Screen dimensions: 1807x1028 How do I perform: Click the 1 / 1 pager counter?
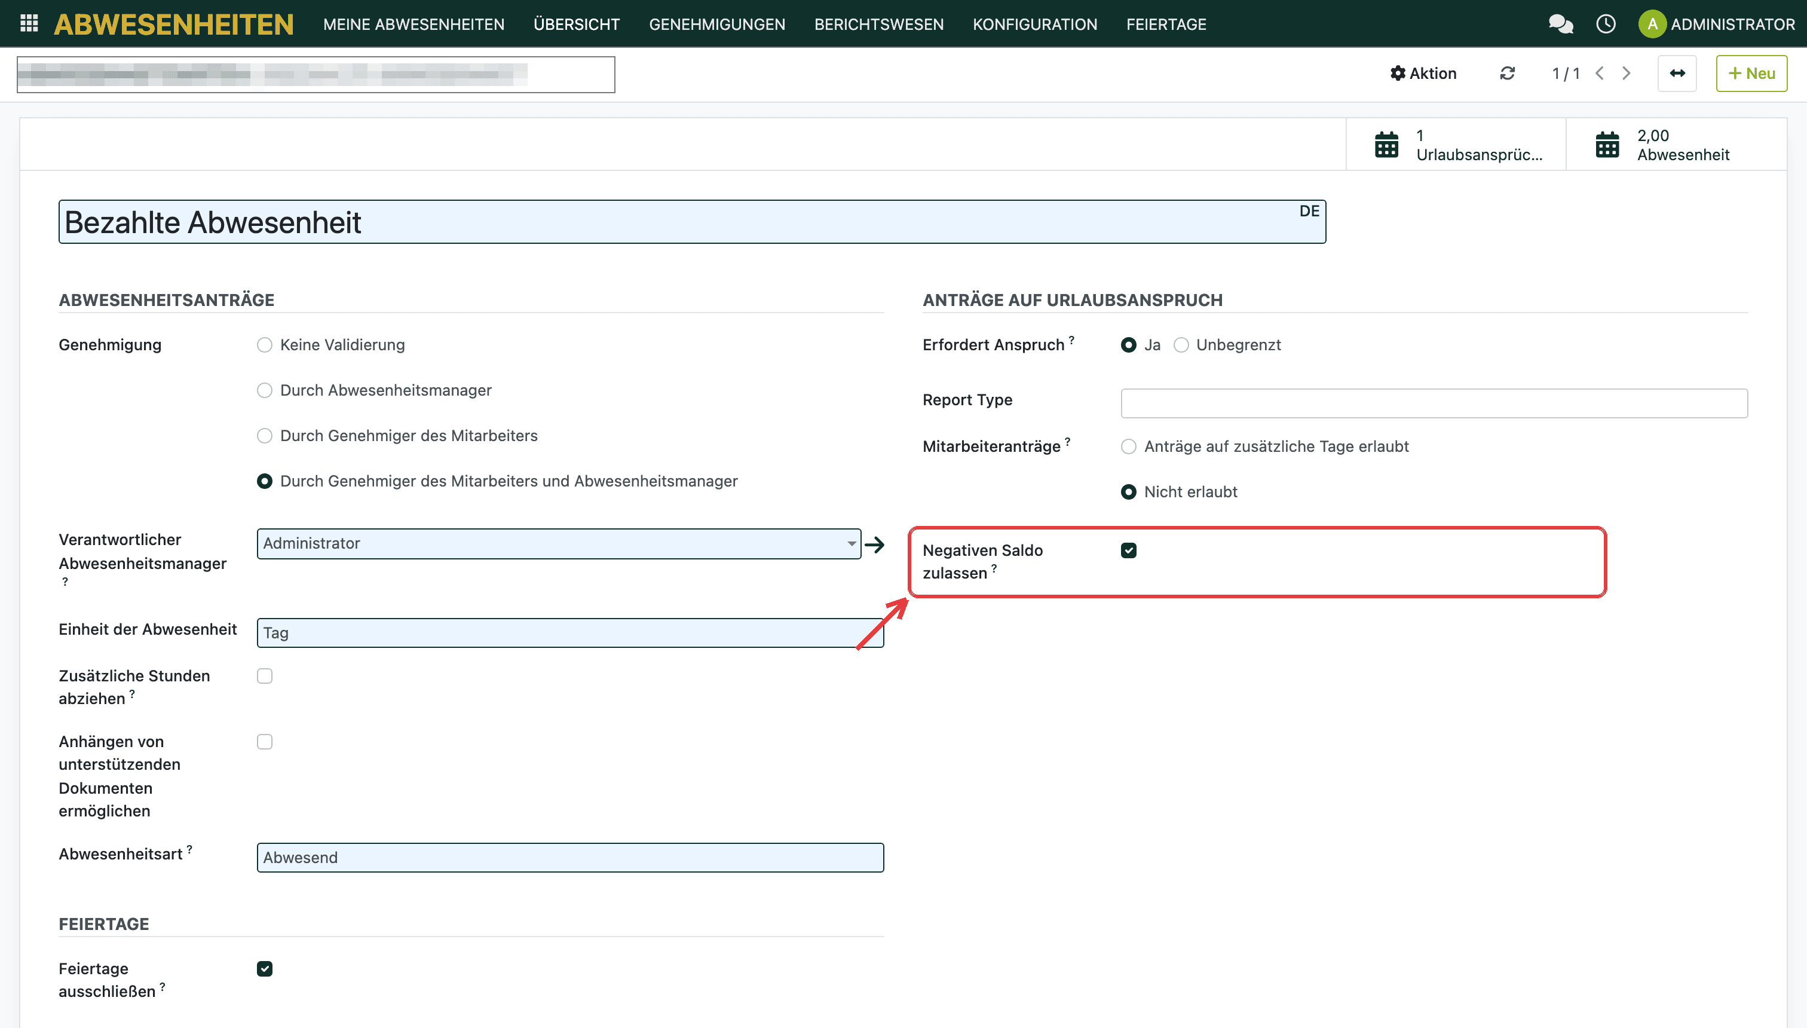(1566, 74)
